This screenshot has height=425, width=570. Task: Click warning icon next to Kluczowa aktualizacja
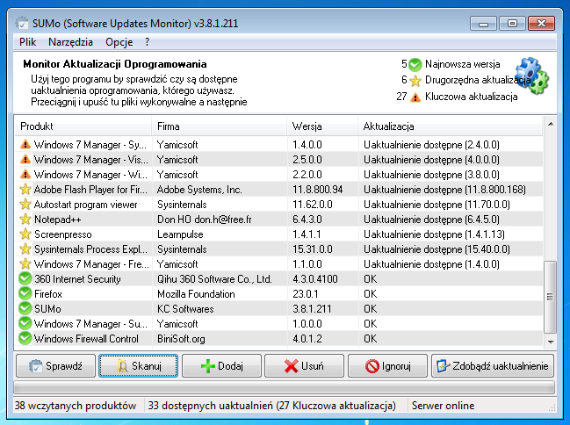tap(415, 97)
